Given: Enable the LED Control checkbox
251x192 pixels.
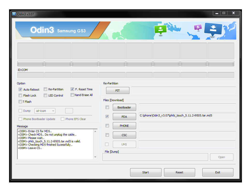Looking at the screenshot, I should (x=46, y=95).
